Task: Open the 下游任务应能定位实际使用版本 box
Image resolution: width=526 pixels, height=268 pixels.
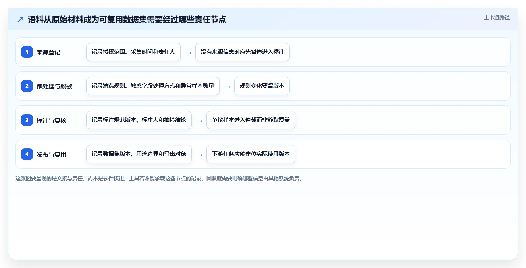Action: (251, 154)
